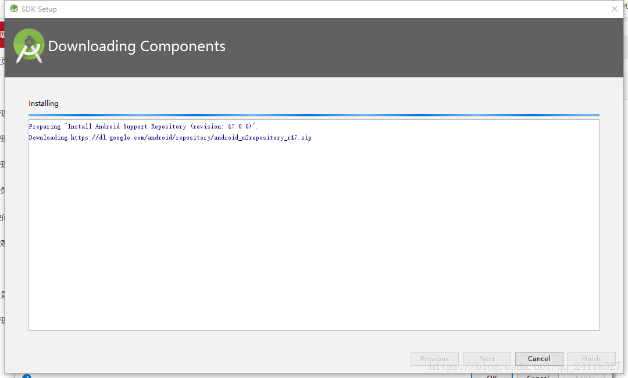Click the Installing progress bar

[x=314, y=114]
